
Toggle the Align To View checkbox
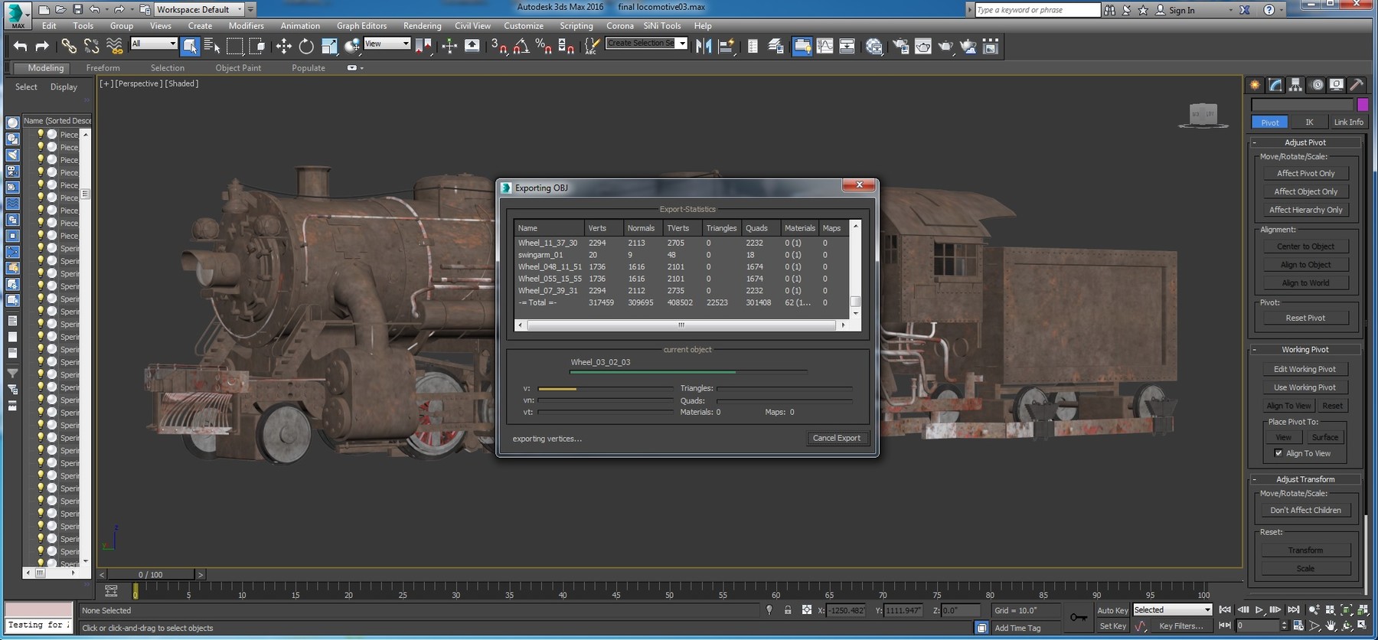click(x=1278, y=453)
